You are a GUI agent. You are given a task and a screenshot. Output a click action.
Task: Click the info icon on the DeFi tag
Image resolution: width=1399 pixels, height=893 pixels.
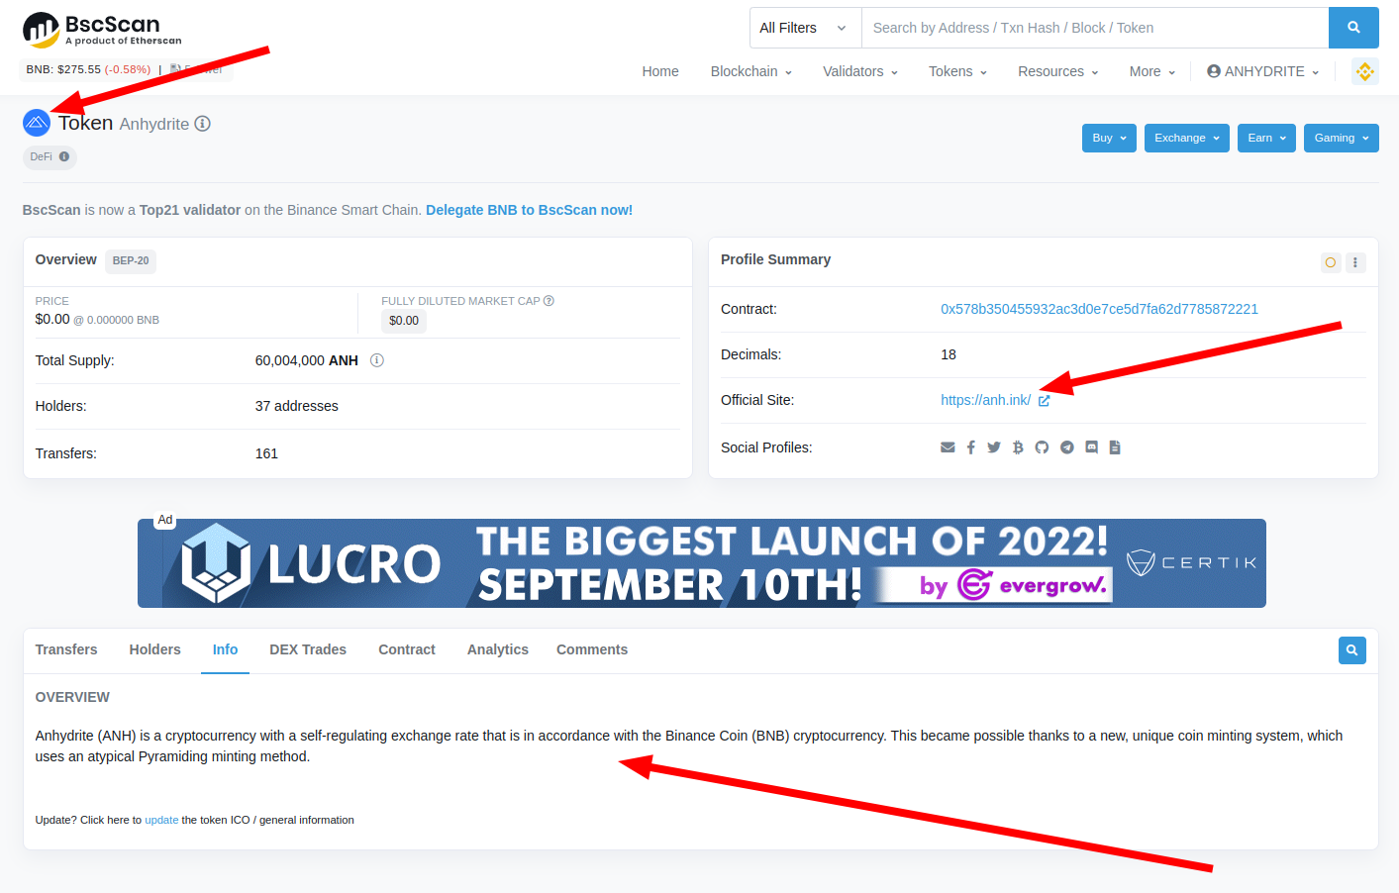click(64, 156)
